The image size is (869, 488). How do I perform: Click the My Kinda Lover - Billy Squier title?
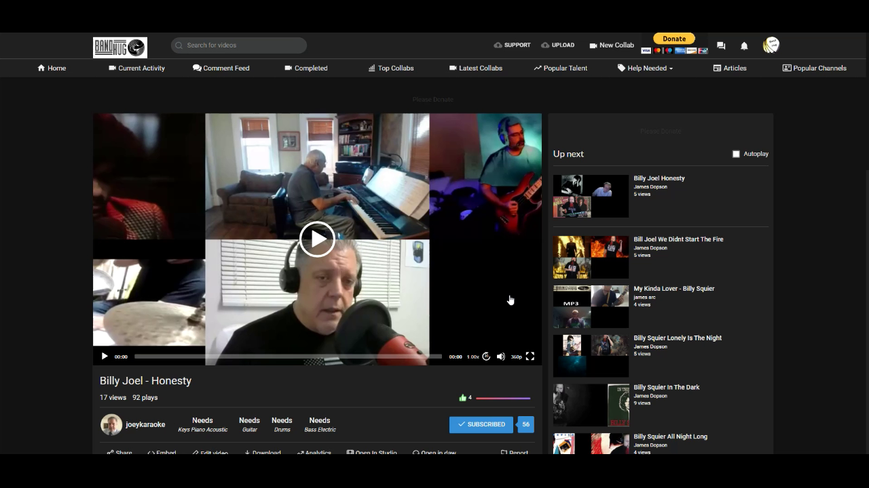(673, 289)
